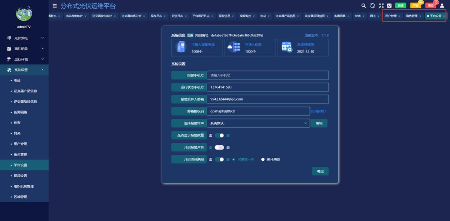Open 组织机构管理 in the sidebar submenu

tap(24, 186)
